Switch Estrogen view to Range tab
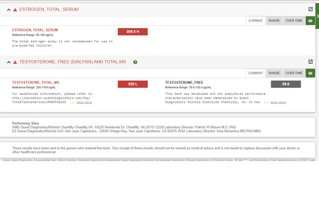Image resolution: width=319 pixels, height=206 pixels. pyautogui.click(x=274, y=21)
